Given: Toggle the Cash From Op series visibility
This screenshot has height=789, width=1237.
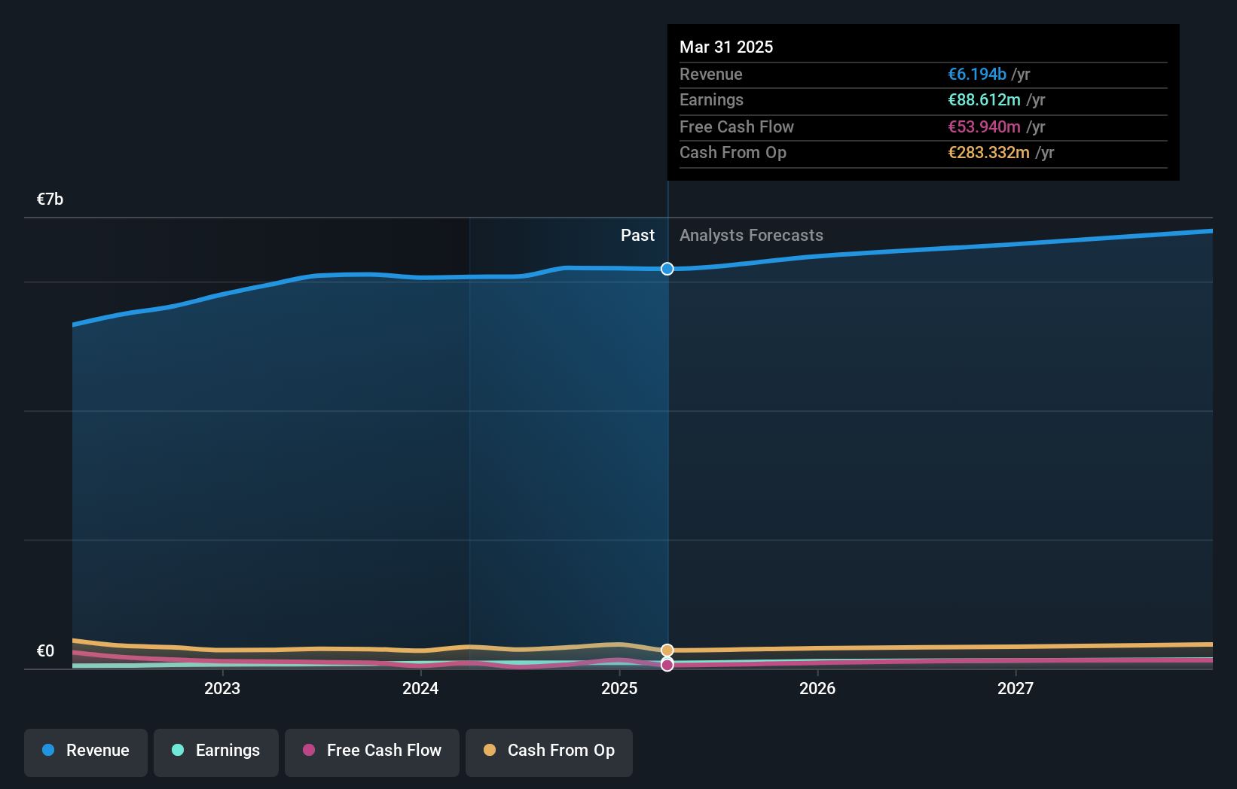Looking at the screenshot, I should (548, 751).
